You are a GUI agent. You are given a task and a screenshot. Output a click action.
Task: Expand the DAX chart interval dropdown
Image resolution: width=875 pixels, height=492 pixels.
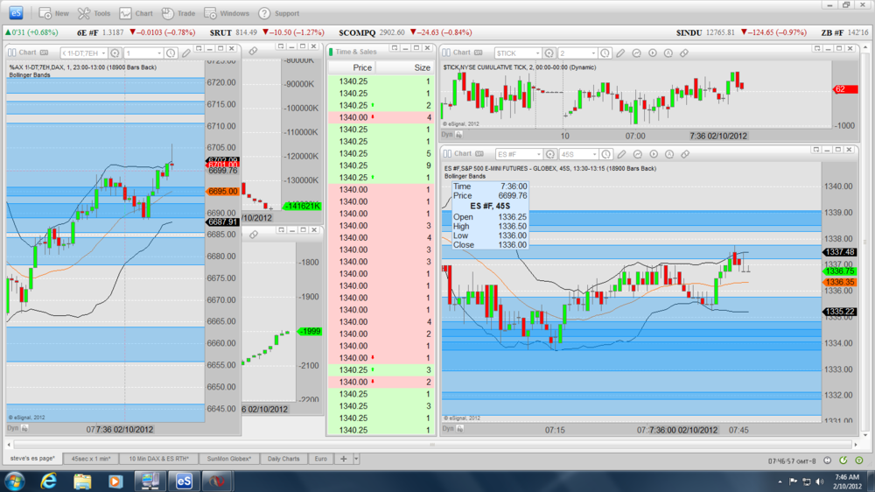pos(159,53)
